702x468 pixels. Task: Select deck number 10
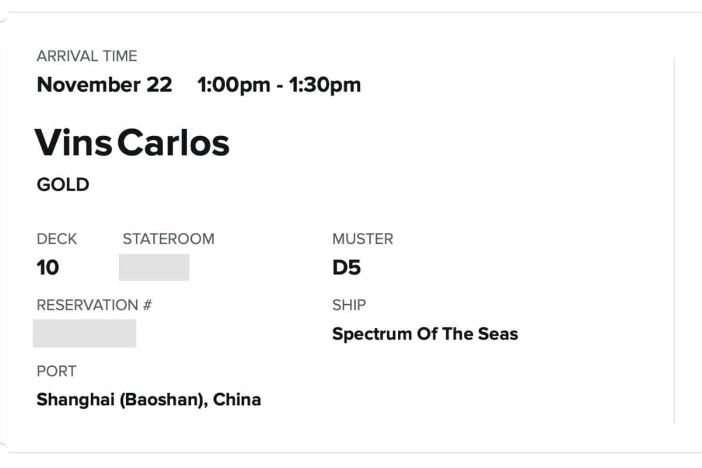[48, 268]
